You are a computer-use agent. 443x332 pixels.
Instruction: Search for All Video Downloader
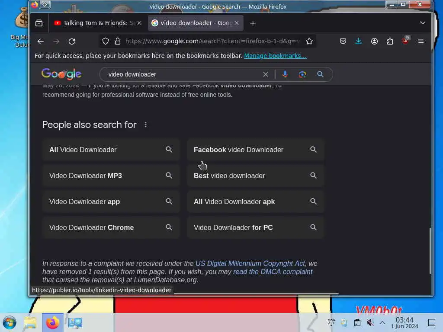111,150
